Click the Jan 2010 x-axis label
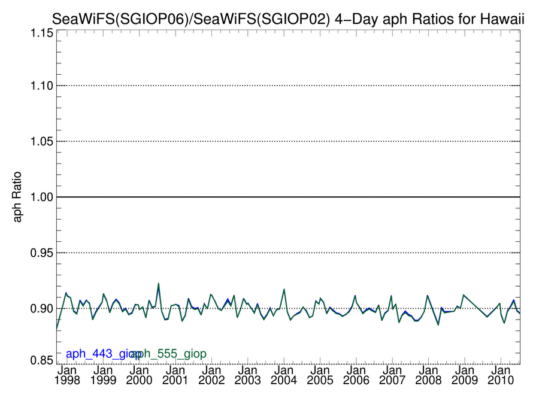 501,375
